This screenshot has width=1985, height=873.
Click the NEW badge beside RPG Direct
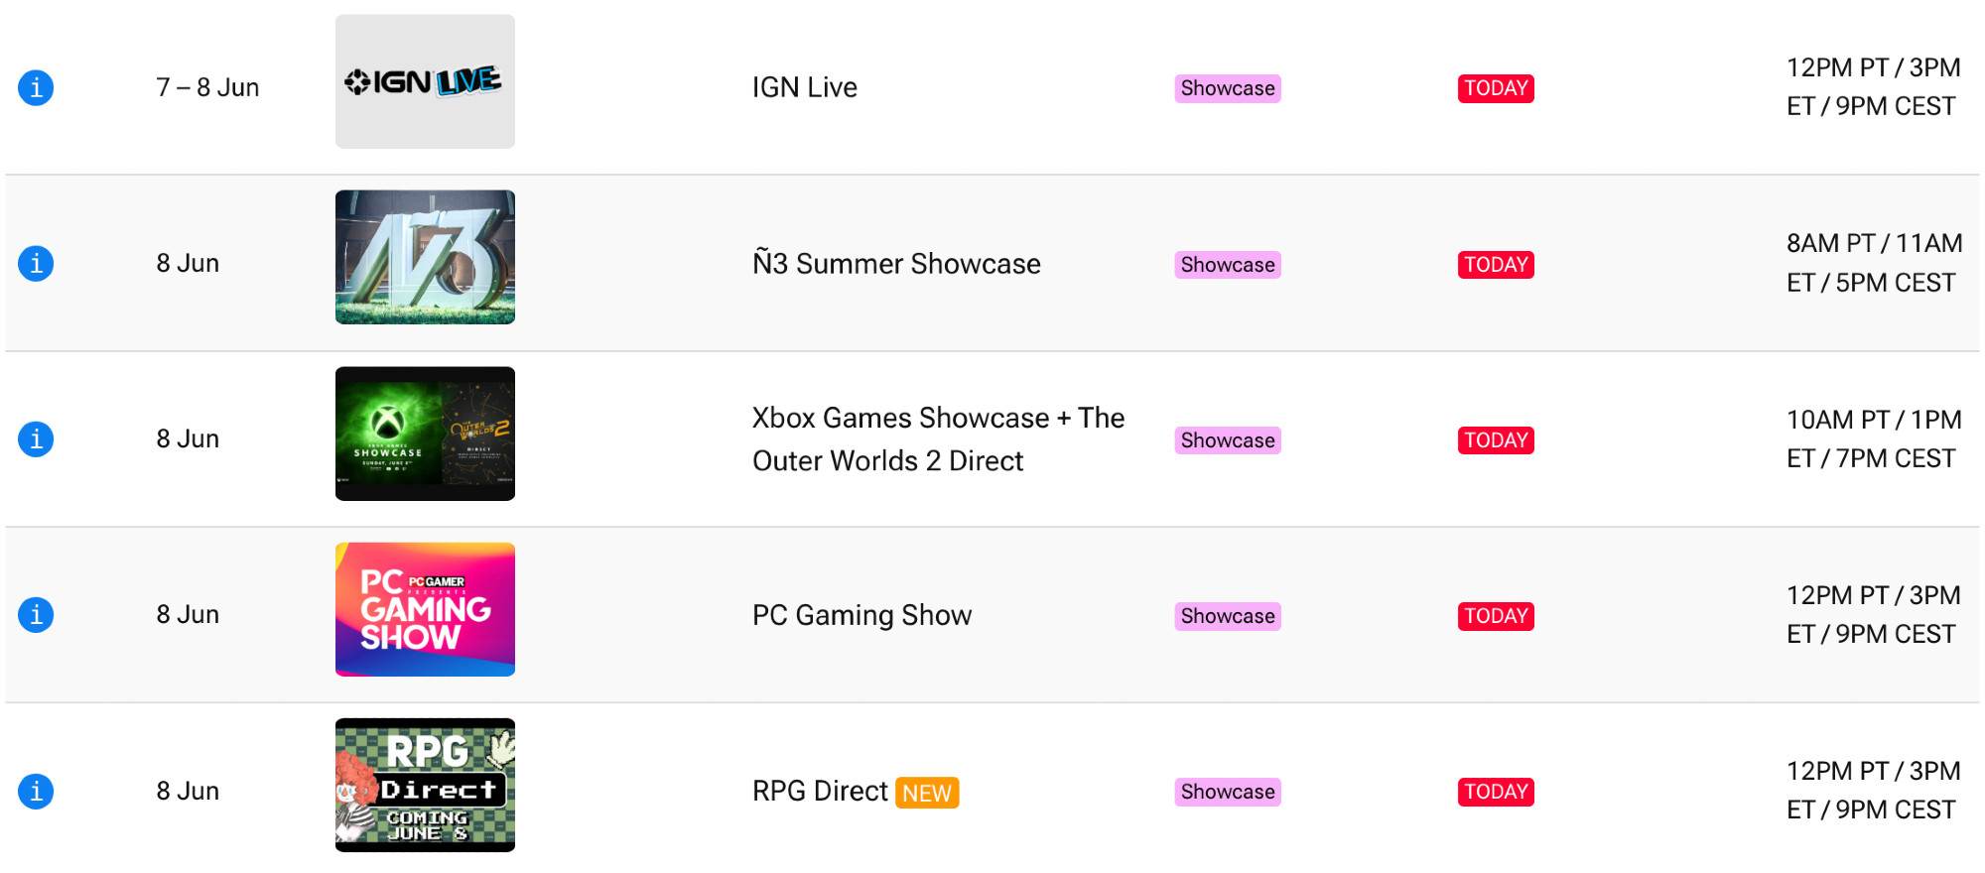pos(927,793)
